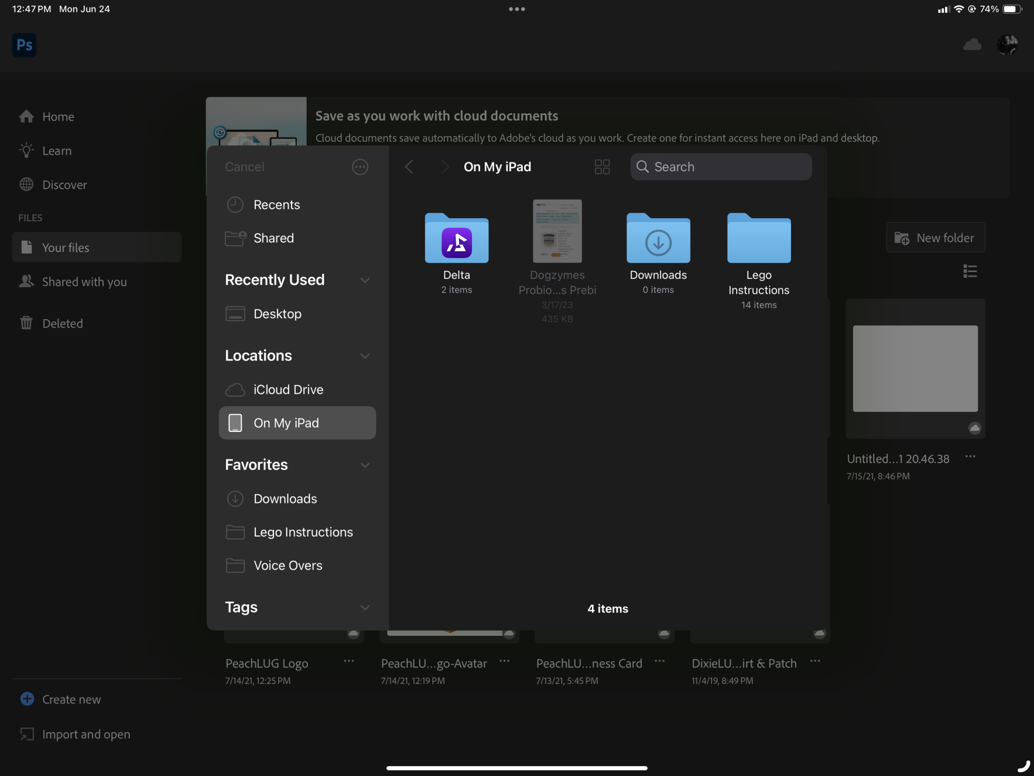Expand the Tags section
Screen dimensions: 1034x776
point(365,607)
